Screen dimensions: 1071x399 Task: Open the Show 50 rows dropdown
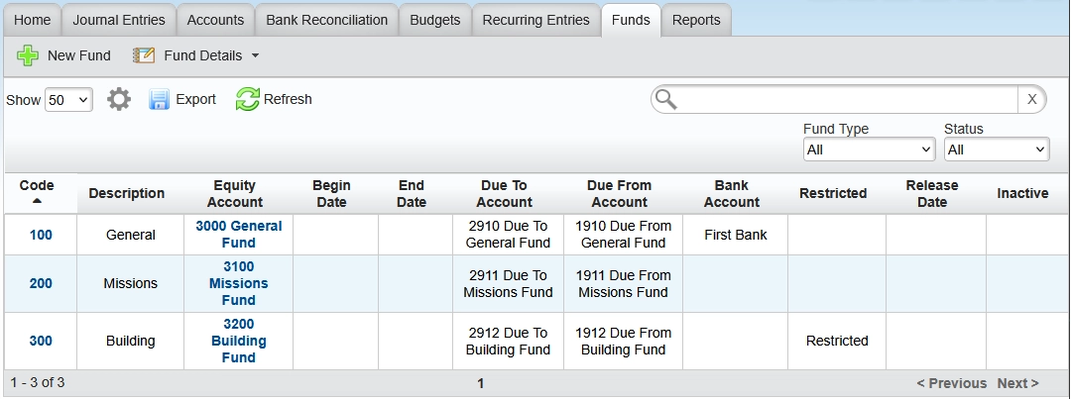coord(68,100)
